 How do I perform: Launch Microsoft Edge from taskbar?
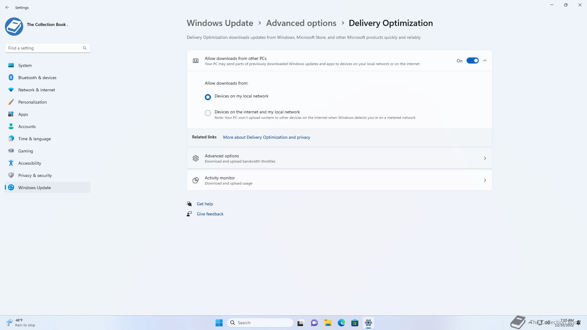tap(341, 323)
